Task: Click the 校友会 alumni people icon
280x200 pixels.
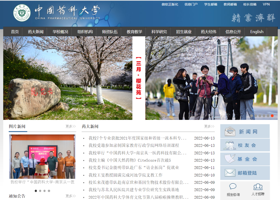Action: [x=230, y=145]
